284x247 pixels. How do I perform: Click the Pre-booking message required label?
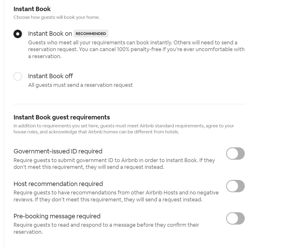click(57, 216)
